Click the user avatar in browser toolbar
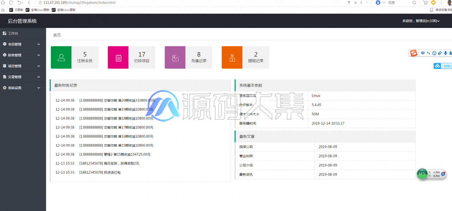The height and width of the screenshot is (211, 452). pos(450,2)
